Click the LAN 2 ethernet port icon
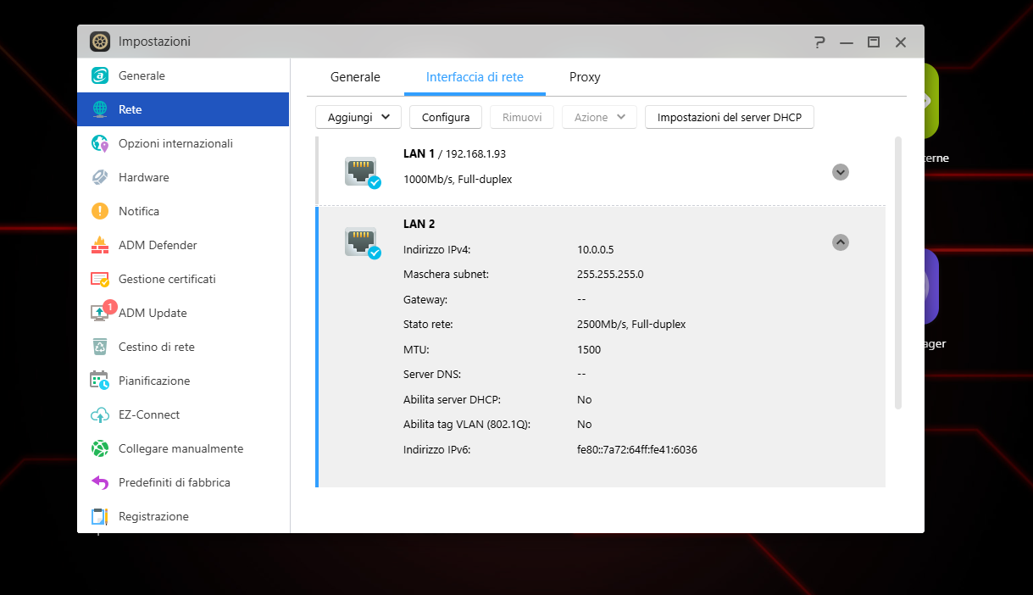This screenshot has width=1033, height=595. tap(362, 242)
